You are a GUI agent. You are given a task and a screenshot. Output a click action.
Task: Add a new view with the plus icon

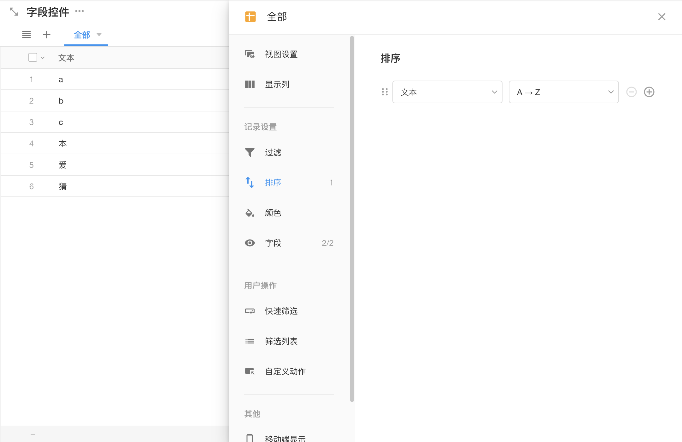coord(47,35)
